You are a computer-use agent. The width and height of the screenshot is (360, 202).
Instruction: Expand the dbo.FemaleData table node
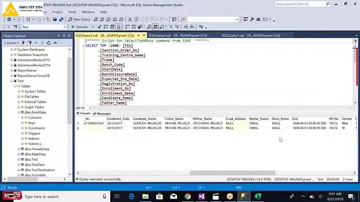click(x=19, y=149)
